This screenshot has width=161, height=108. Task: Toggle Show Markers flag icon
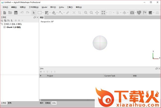[145, 13]
